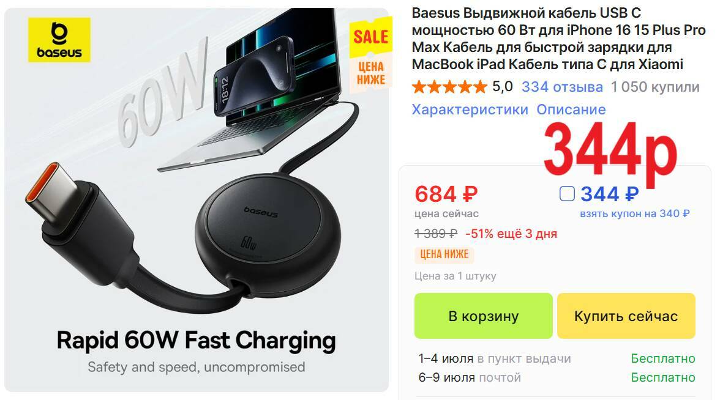Click the product title text
Viewport: 720px width, 400px height.
558,39
